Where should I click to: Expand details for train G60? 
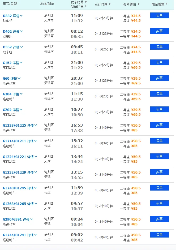(x=15, y=78)
